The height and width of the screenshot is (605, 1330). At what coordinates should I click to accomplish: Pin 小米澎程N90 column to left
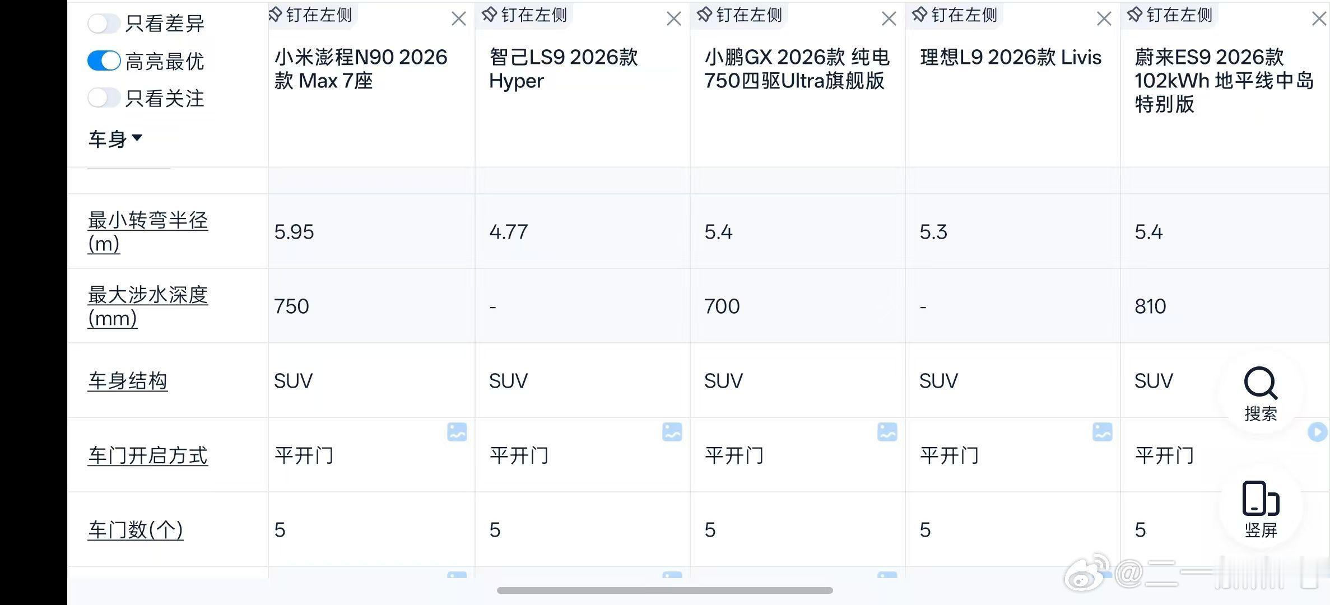pyautogui.click(x=310, y=15)
